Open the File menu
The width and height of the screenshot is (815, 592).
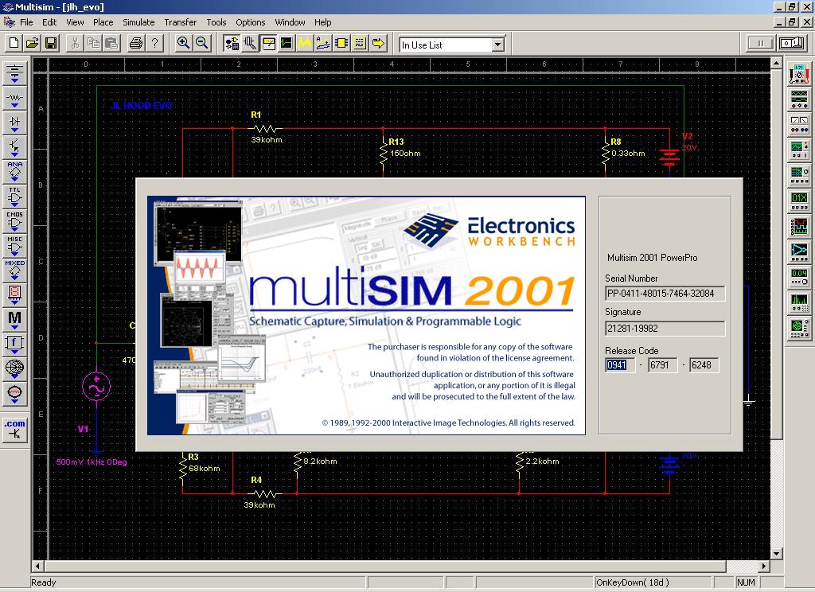pyautogui.click(x=26, y=22)
